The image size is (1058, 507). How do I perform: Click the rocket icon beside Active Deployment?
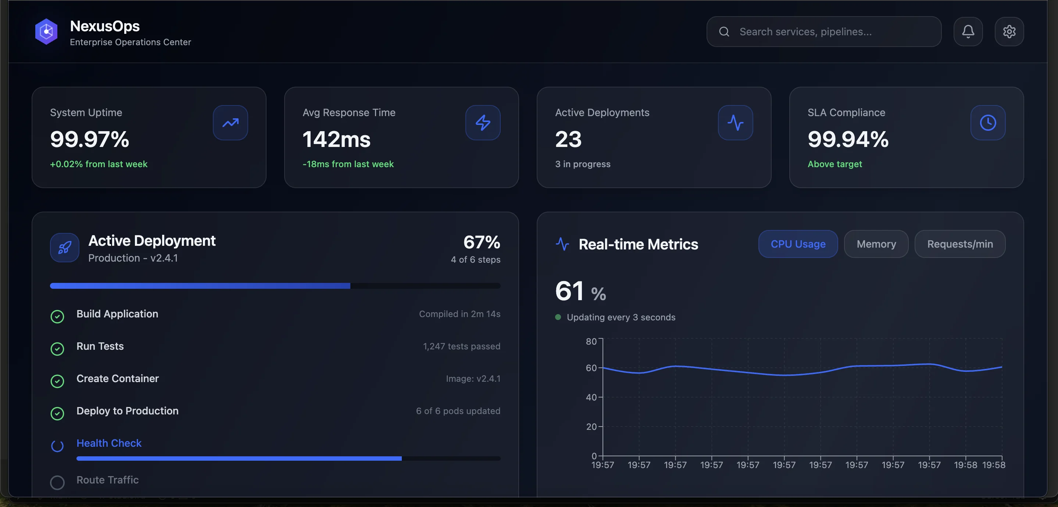[64, 247]
